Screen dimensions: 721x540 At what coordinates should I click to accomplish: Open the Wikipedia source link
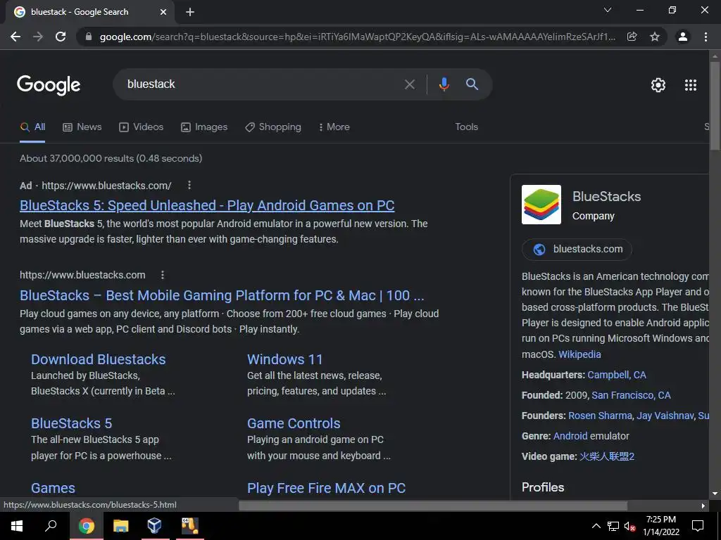pyautogui.click(x=579, y=354)
